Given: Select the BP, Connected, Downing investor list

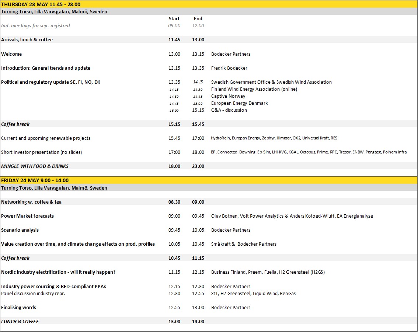Looking at the screenshot, I should [x=309, y=152].
